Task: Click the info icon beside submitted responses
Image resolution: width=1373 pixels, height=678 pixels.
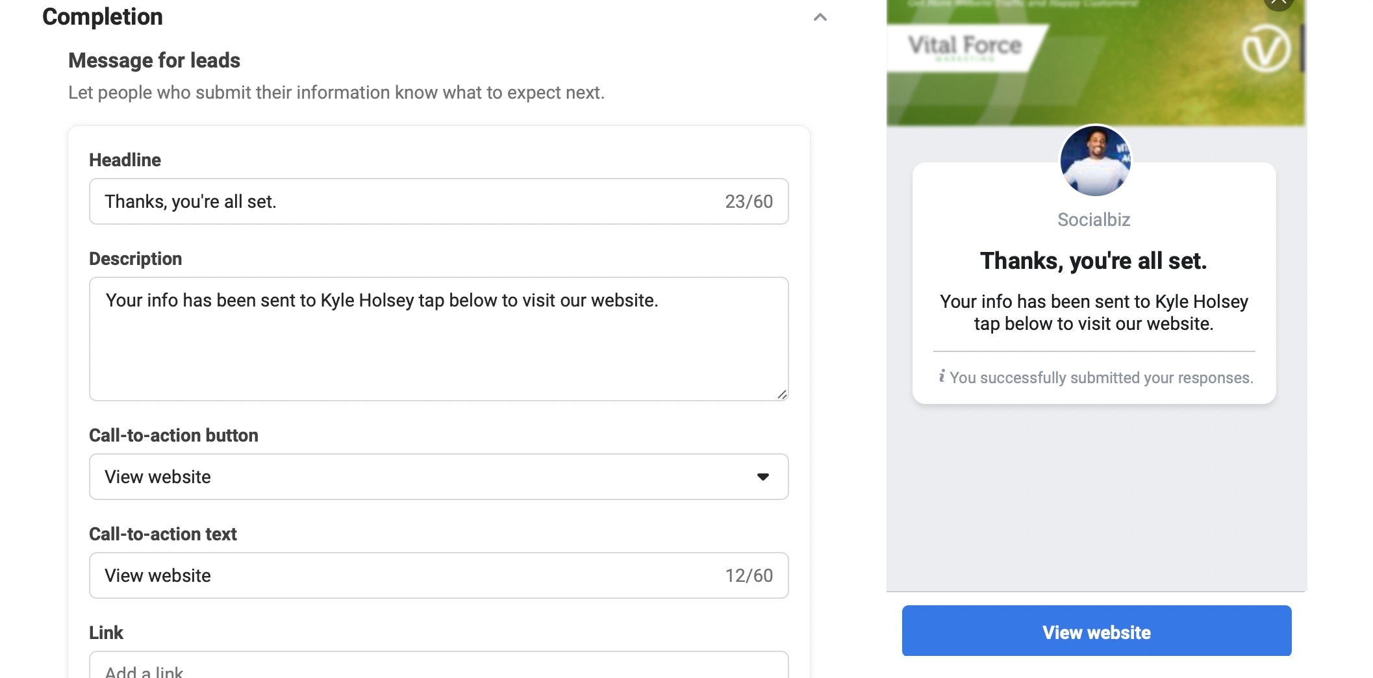Action: 941,376
